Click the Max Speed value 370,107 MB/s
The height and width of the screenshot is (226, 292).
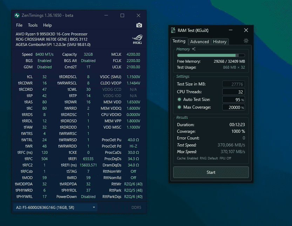click(x=233, y=152)
